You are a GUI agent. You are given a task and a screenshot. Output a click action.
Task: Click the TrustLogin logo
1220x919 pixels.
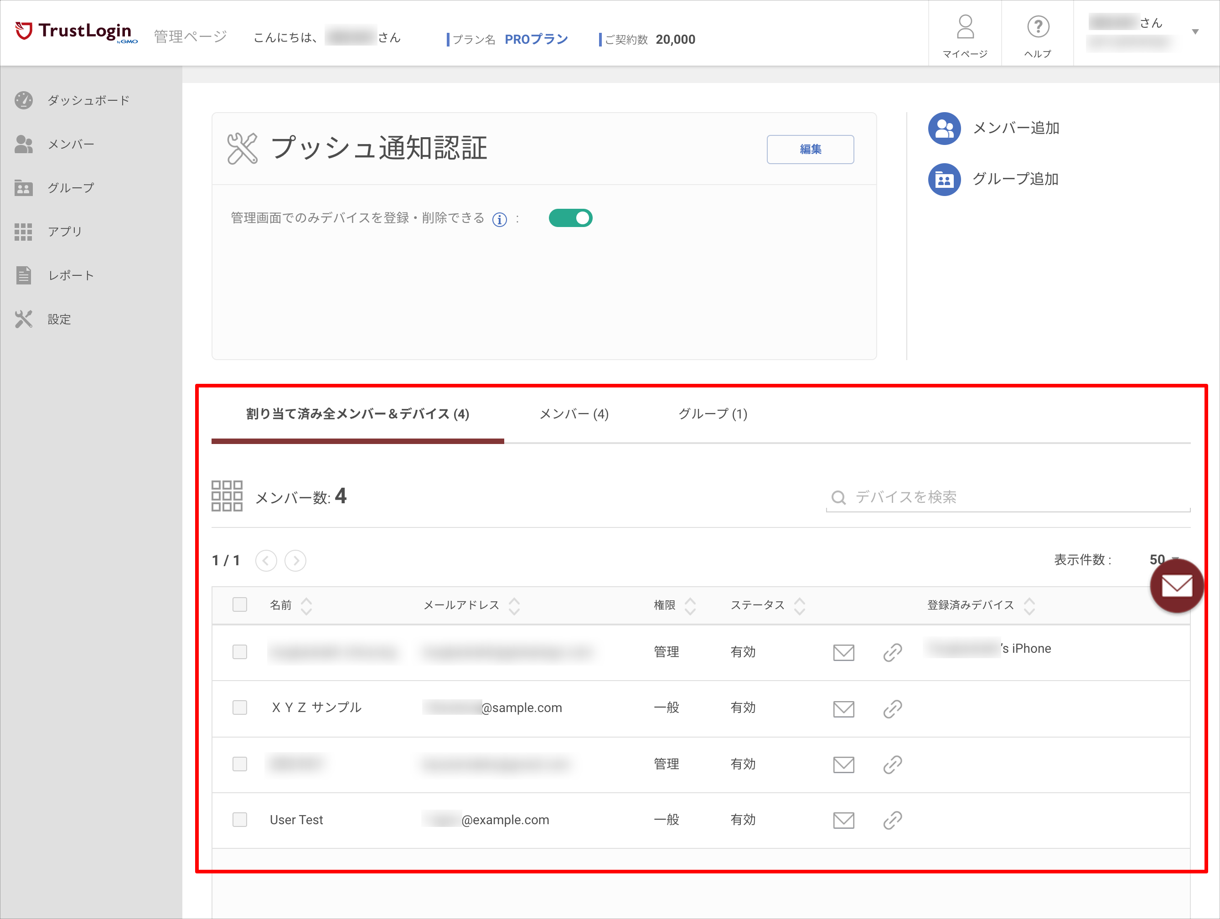coord(76,32)
